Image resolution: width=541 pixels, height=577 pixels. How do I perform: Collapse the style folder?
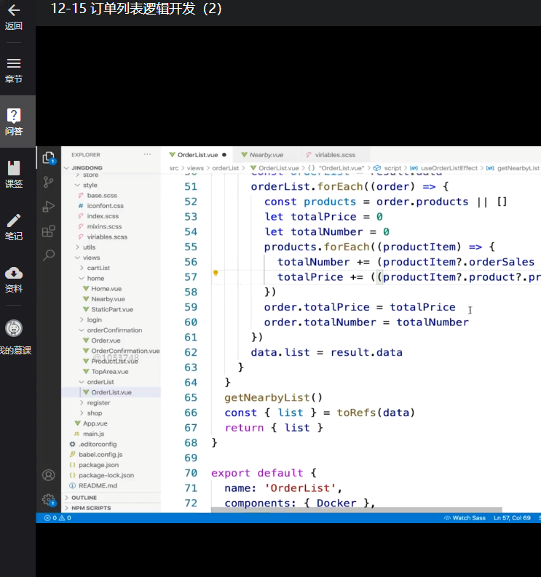90,186
